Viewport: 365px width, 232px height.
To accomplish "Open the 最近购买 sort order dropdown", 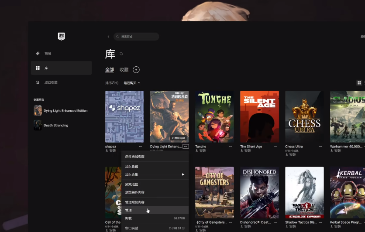I will click(x=132, y=83).
